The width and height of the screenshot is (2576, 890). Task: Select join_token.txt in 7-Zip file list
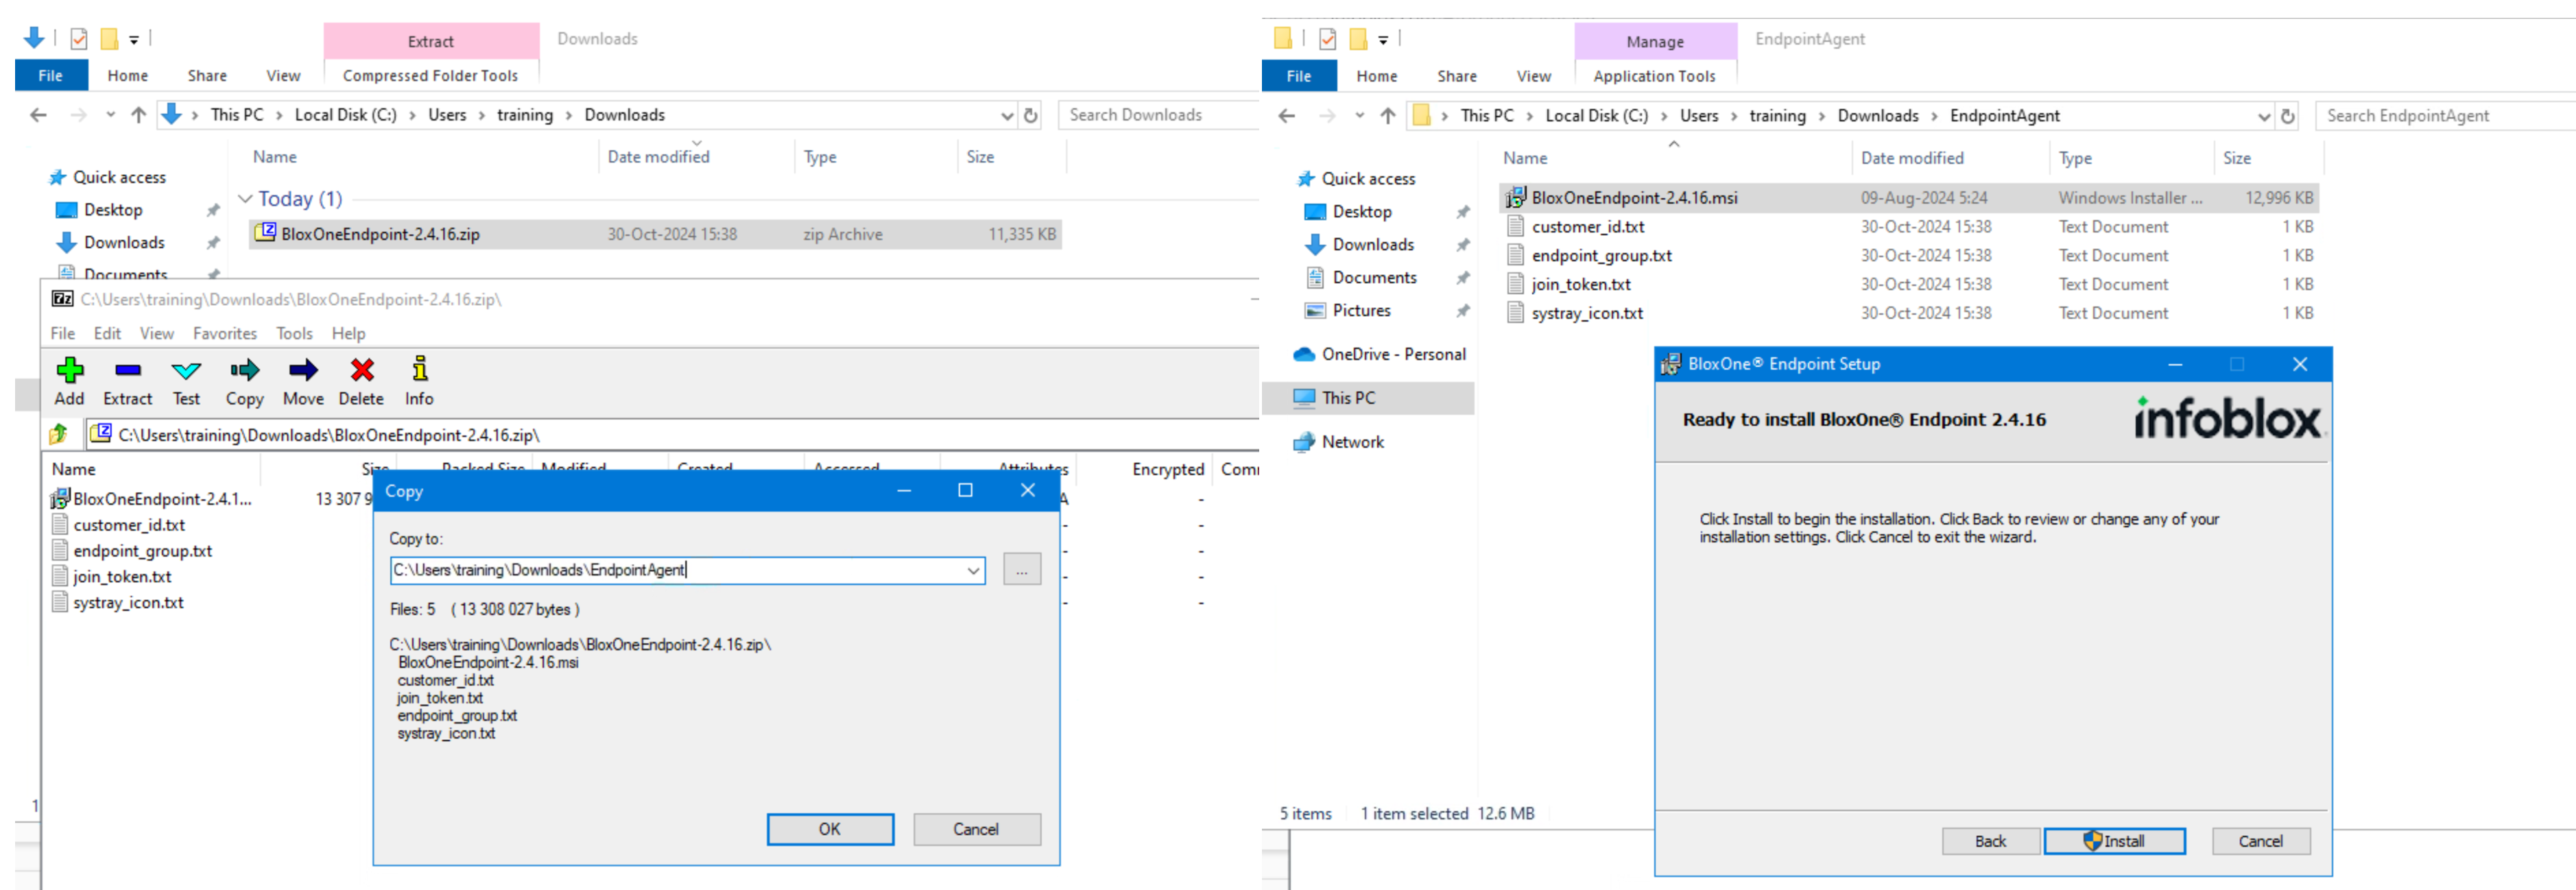tap(121, 577)
